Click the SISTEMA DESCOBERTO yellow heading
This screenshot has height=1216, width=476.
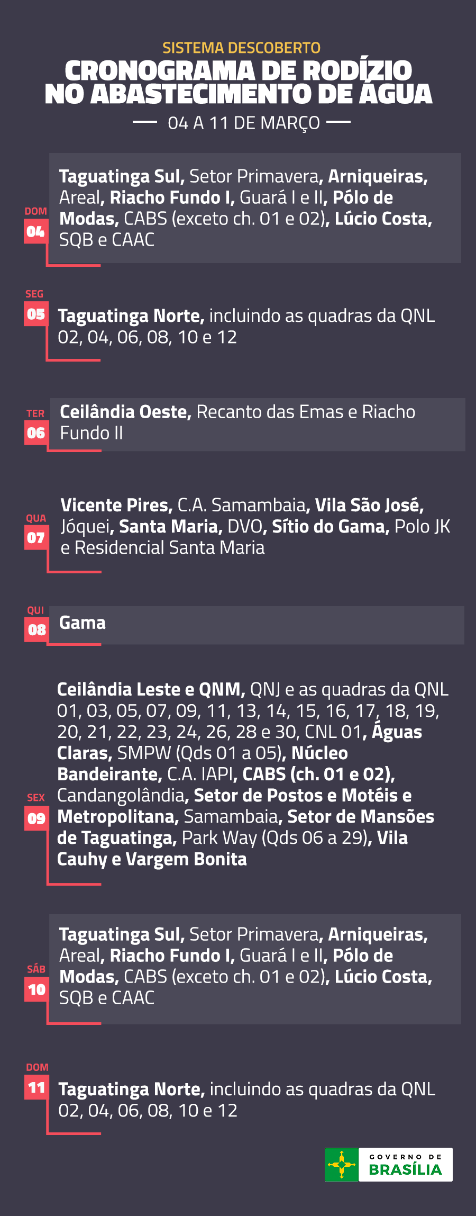pyautogui.click(x=241, y=48)
